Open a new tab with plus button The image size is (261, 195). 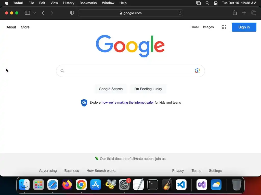tap(244, 13)
